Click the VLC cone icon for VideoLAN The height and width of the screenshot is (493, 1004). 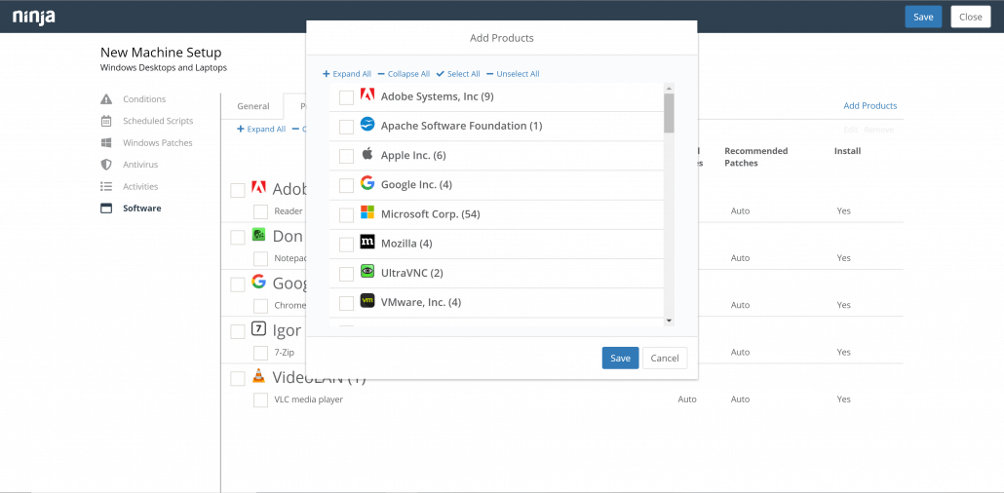tap(258, 376)
